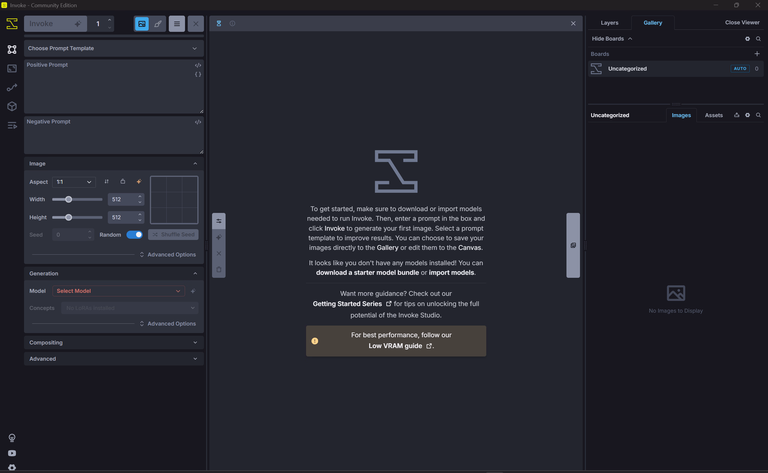Click the Invoke generate button
The height and width of the screenshot is (473, 768).
tap(55, 24)
